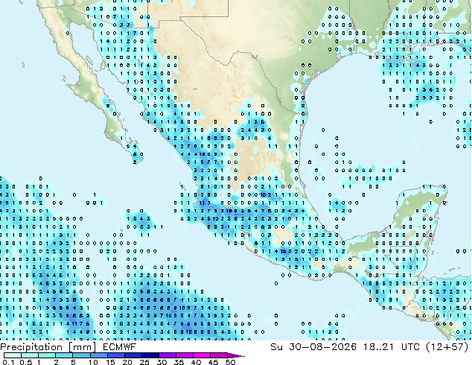The width and height of the screenshot is (472, 365).
Task: Click the 0.5–1 mm legend swatch
Action: (30, 355)
